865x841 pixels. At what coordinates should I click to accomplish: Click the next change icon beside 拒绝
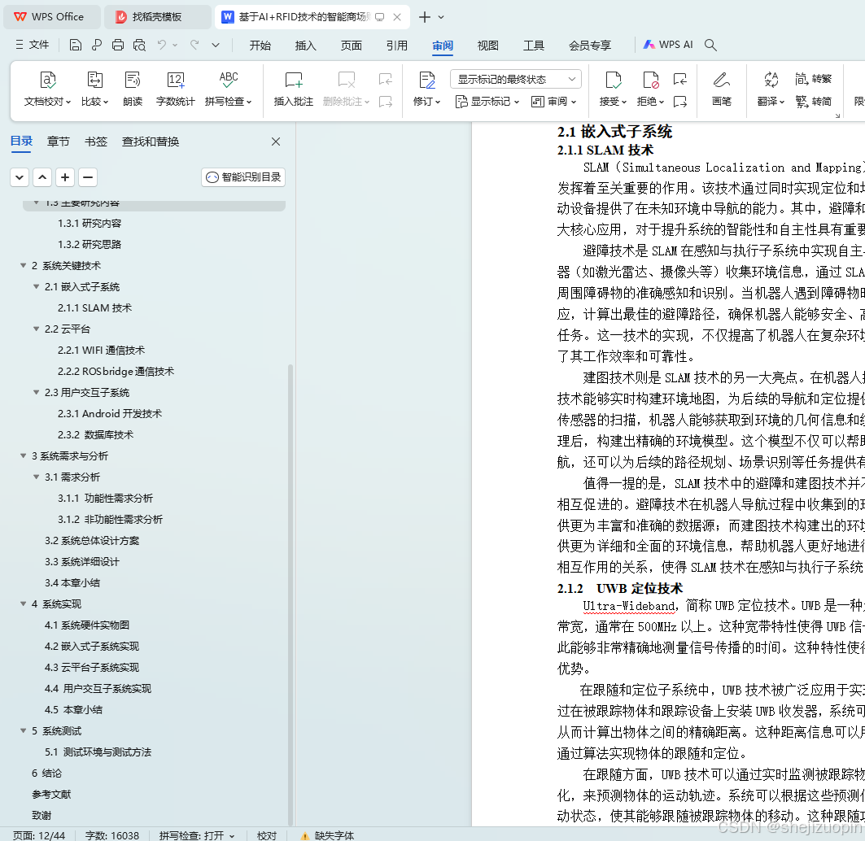[x=680, y=102]
